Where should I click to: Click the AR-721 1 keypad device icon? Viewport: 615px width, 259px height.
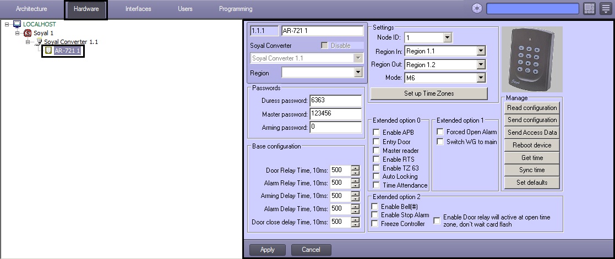pyautogui.click(x=48, y=51)
